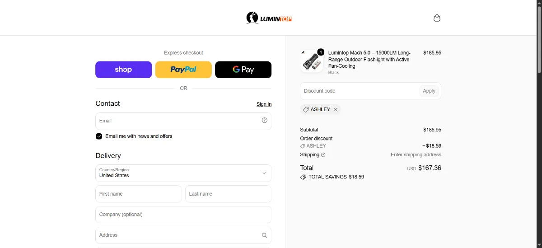Focus the Company (optional) field
This screenshot has height=248, width=542.
183,215
